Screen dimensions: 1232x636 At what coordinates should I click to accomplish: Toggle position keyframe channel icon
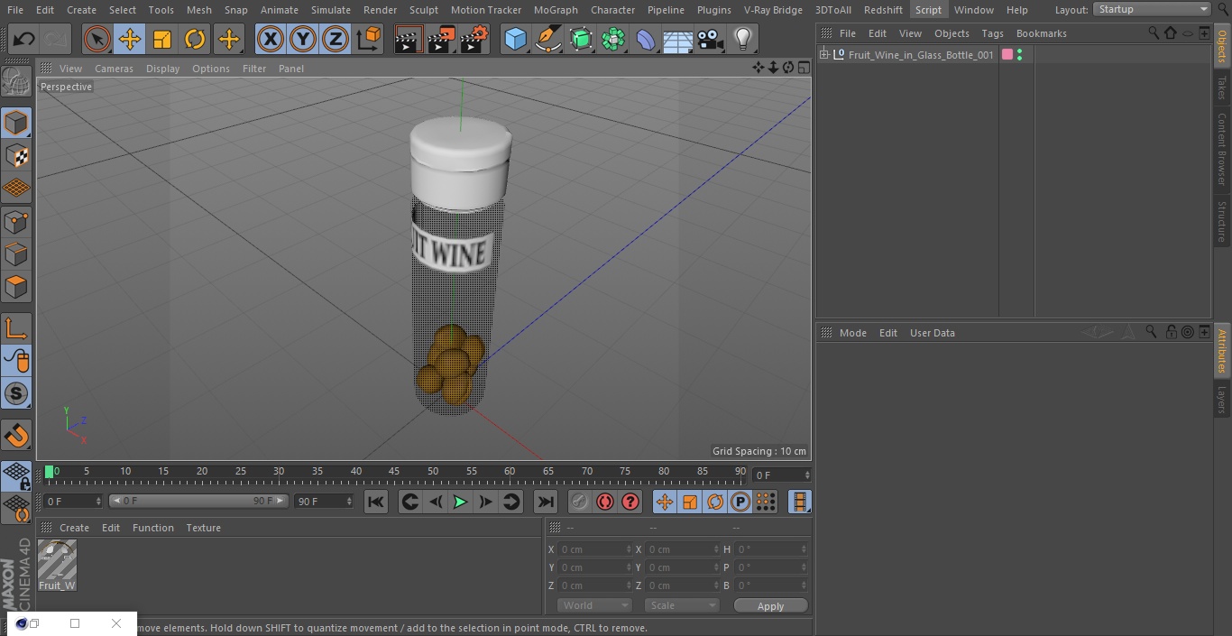[x=665, y=502]
